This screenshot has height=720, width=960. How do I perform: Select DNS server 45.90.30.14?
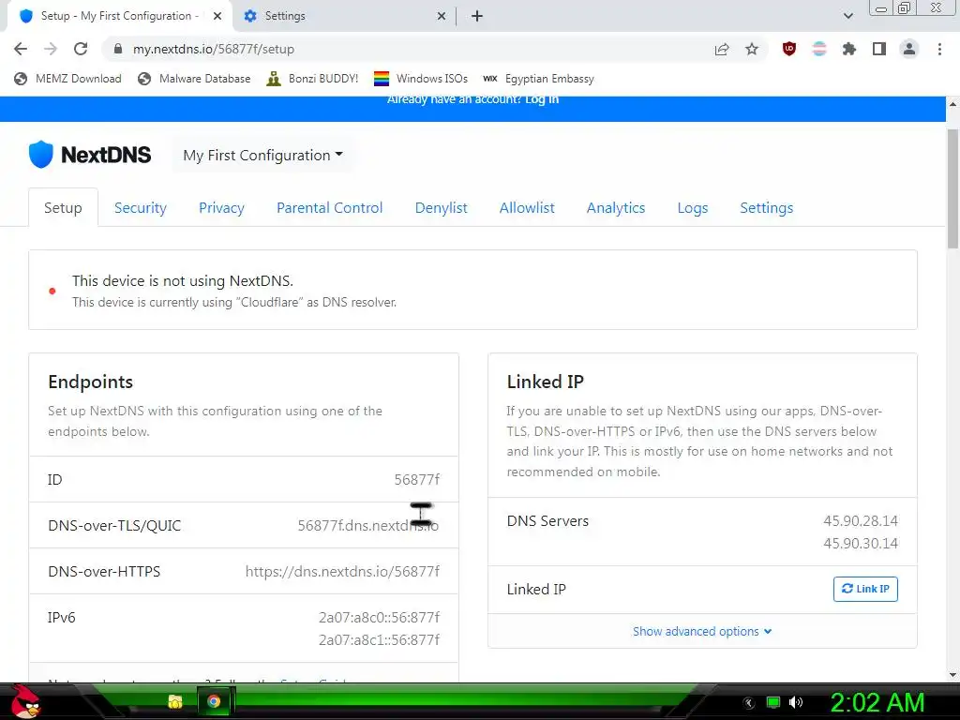(861, 543)
